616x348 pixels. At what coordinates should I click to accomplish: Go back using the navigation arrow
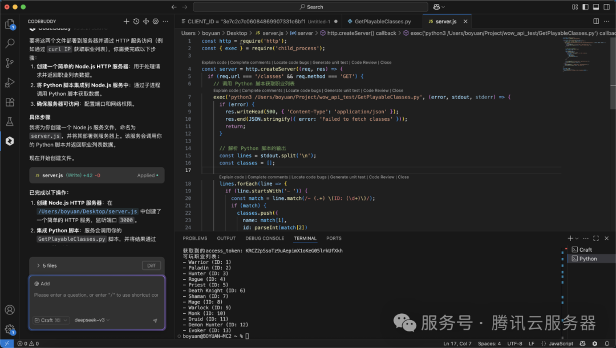coord(174,7)
